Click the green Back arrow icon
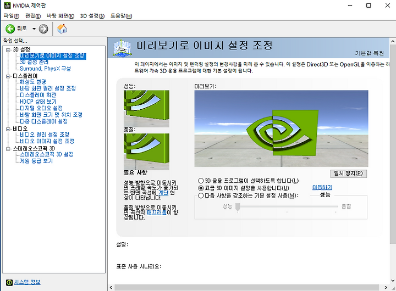 coord(10,29)
